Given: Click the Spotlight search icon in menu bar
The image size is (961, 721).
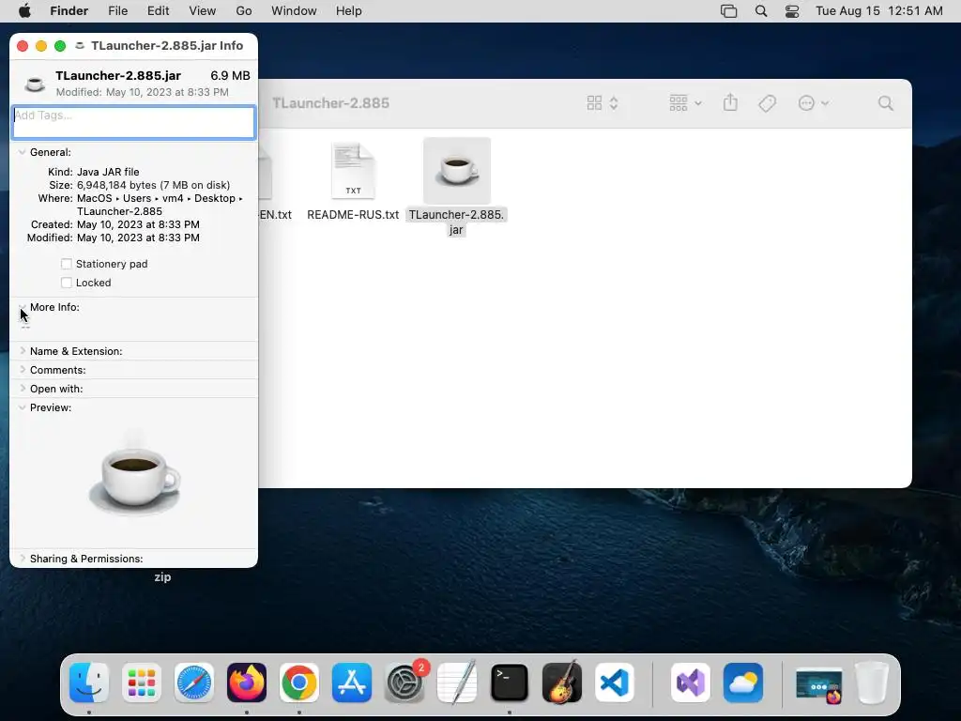Looking at the screenshot, I should point(760,11).
